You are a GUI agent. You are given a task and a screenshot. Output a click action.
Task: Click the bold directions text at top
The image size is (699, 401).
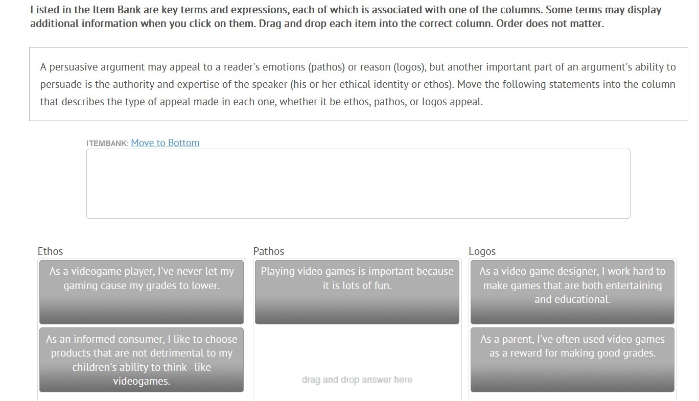click(345, 17)
